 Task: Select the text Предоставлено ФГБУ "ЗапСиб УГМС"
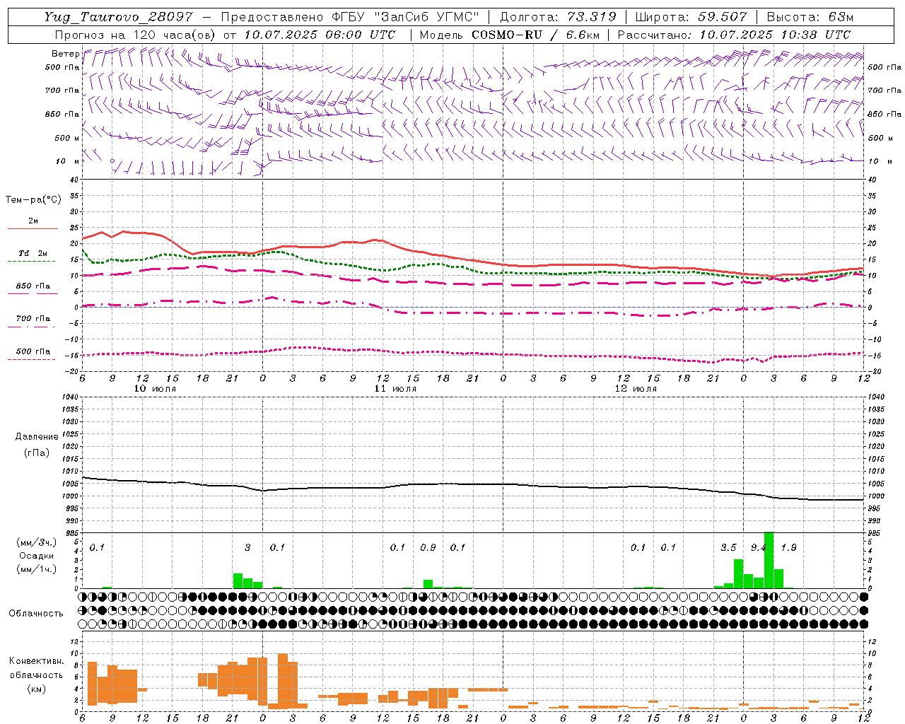351,17
